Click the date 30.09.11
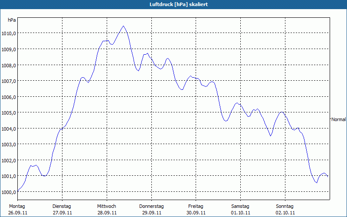The height and width of the screenshot is (217, 347). pos(196,213)
